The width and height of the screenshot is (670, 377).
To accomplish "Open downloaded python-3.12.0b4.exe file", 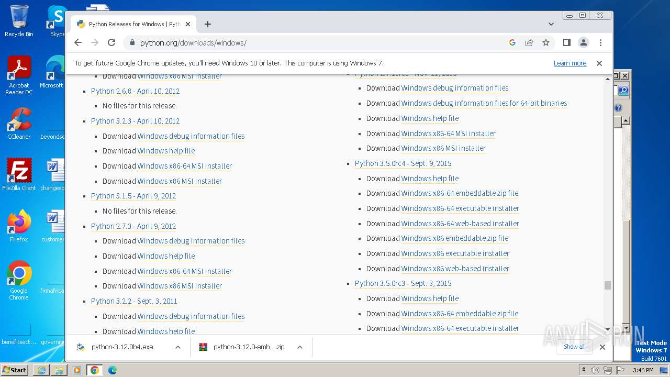I will coord(122,347).
